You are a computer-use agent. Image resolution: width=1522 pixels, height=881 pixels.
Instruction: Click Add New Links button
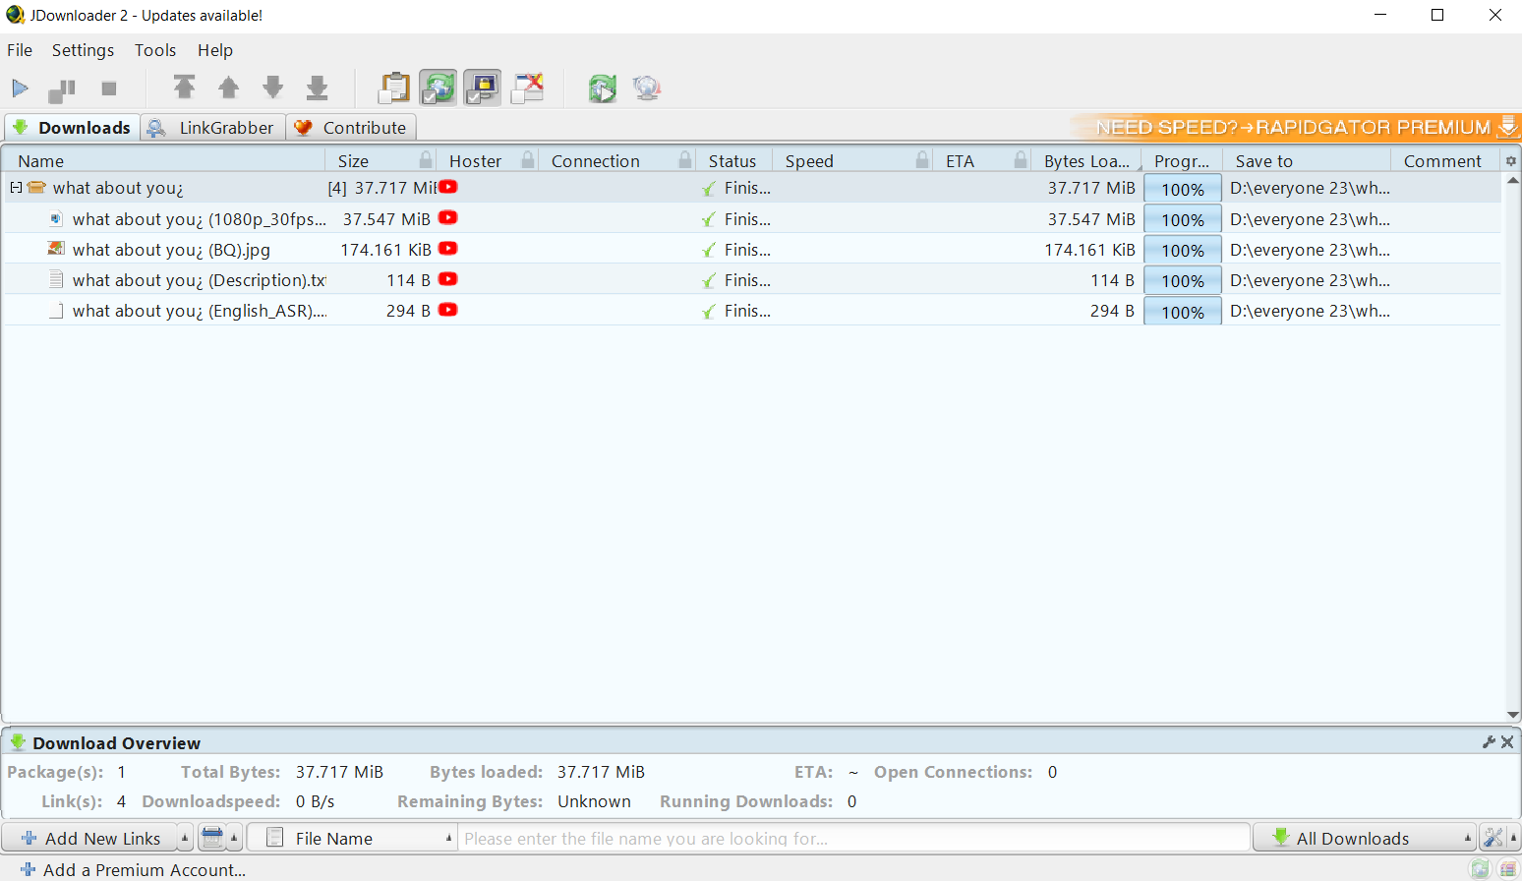pos(90,838)
